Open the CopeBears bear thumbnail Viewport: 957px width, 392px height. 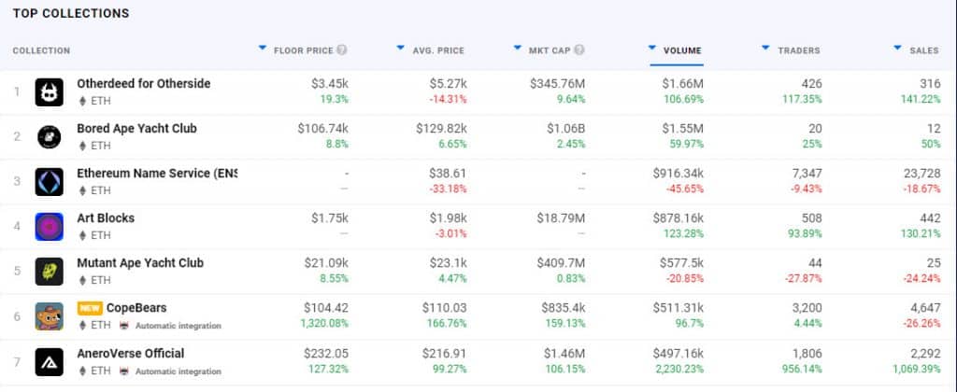(x=49, y=316)
